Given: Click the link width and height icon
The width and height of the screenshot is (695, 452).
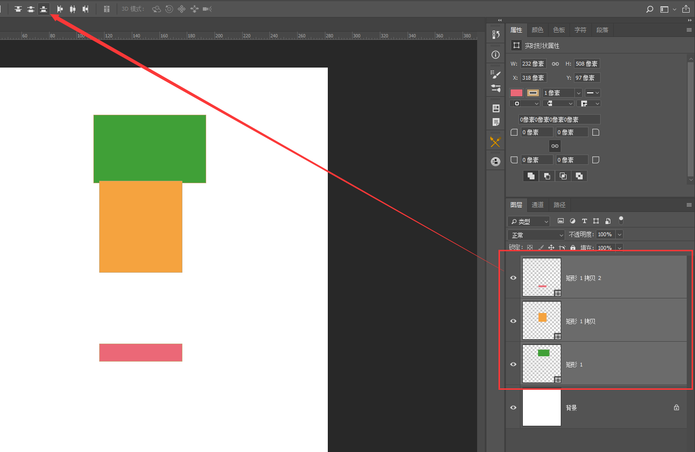Looking at the screenshot, I should [x=555, y=64].
